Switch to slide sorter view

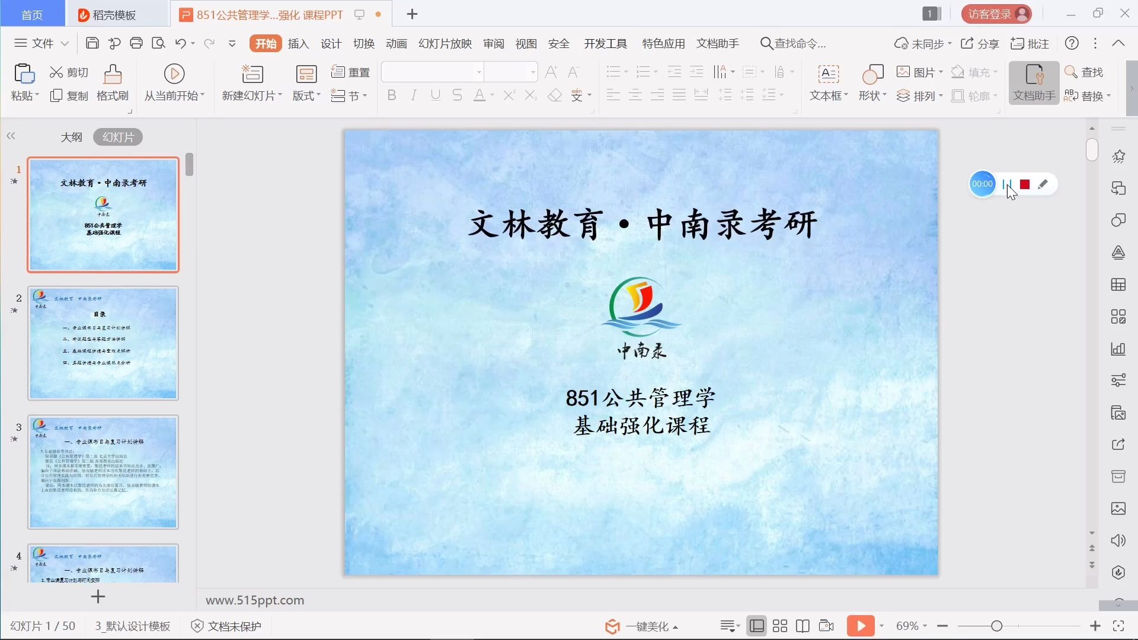(780, 626)
